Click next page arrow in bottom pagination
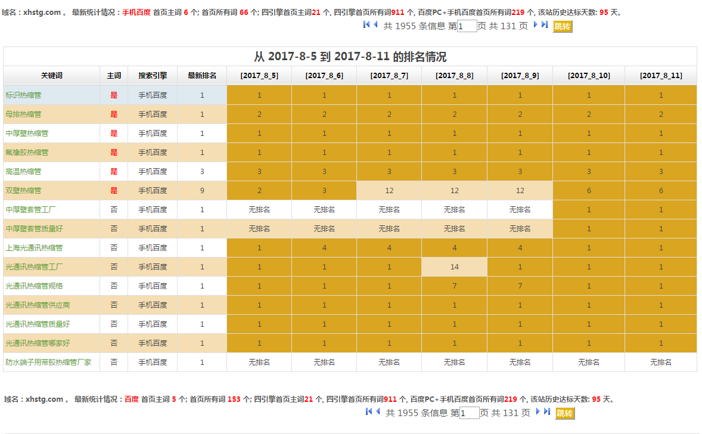 point(538,411)
